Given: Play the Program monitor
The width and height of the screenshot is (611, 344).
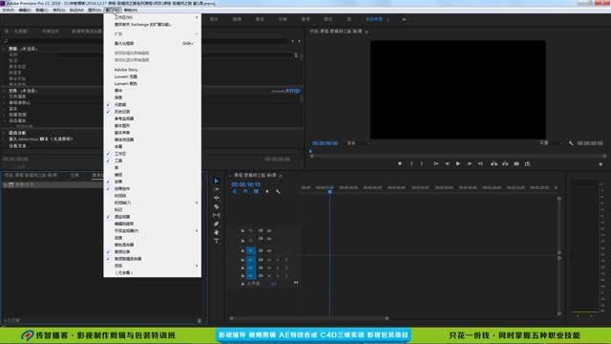Looking at the screenshot, I should 458,163.
